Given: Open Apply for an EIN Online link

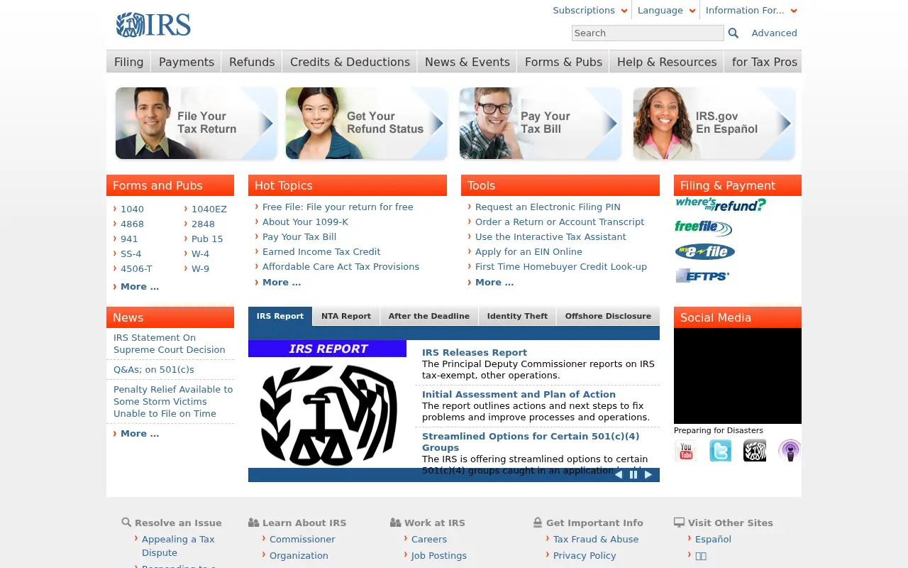Looking at the screenshot, I should pos(528,251).
